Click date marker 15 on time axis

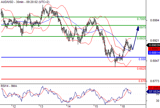pyautogui.click(x=96, y=106)
